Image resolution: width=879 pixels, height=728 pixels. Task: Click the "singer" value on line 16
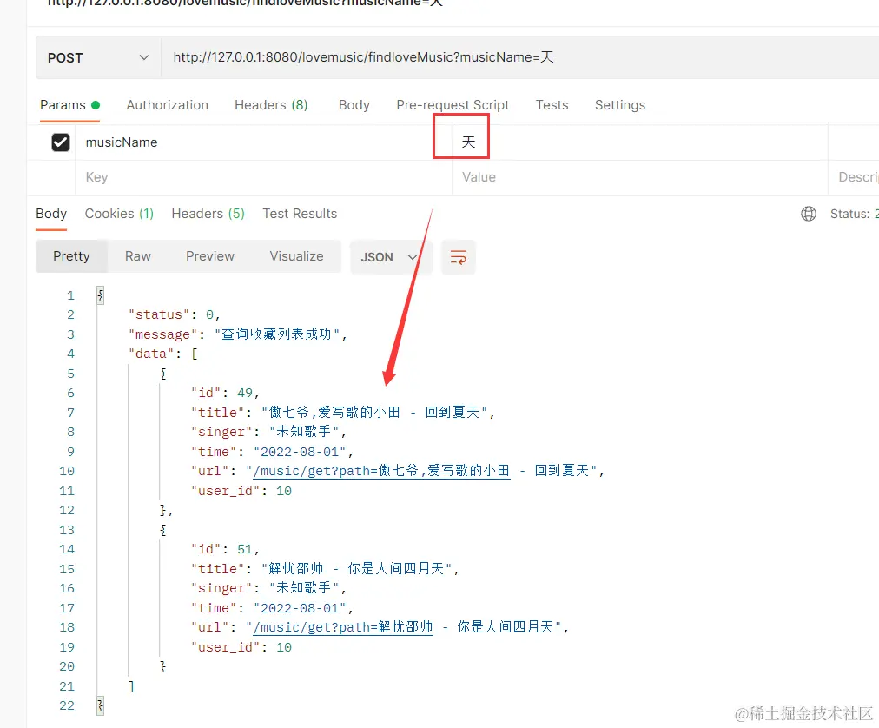point(304,588)
